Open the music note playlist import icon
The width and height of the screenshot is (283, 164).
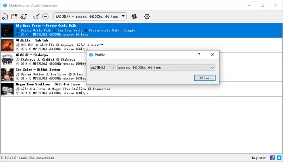click(23, 17)
